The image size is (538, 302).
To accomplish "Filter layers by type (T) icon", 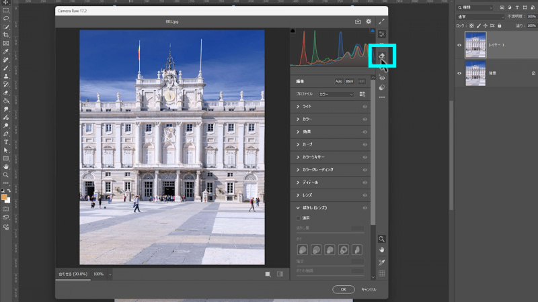I will [517, 7].
